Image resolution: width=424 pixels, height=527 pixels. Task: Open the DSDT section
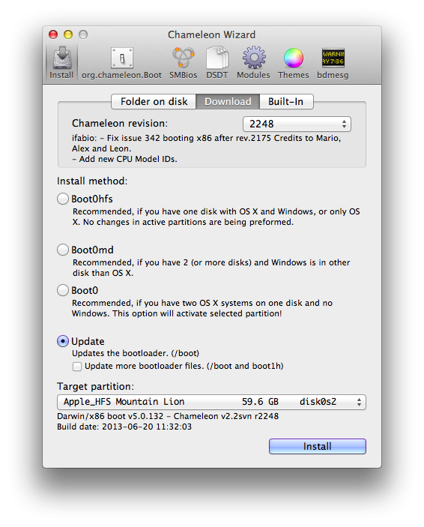tap(217, 63)
